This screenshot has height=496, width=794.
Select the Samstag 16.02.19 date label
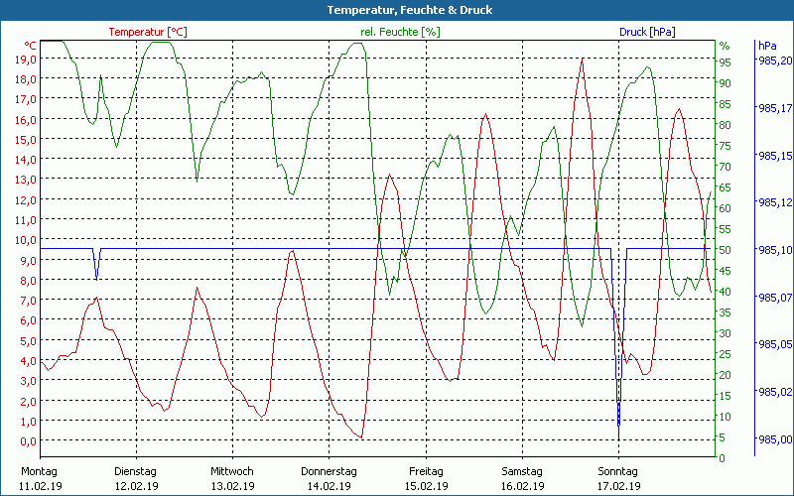521,478
